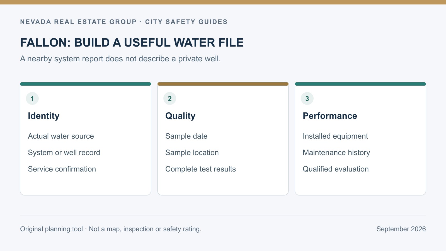
Task: Click the subtitle about a private well
Action: (x=120, y=59)
